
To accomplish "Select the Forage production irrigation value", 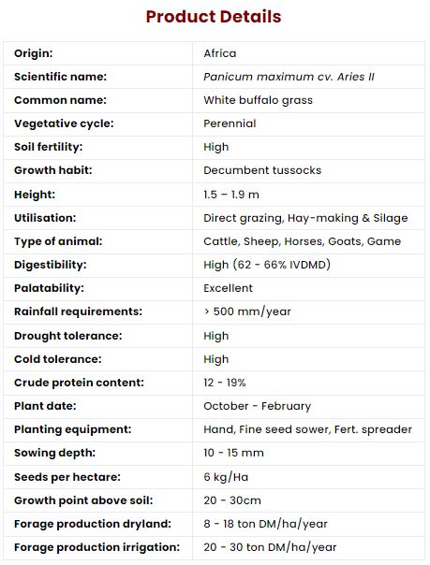I will [270, 547].
